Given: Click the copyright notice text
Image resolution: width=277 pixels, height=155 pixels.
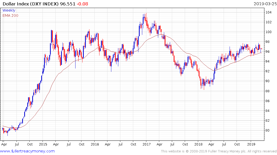Looking at the screenshot, I should tap(219, 151).
